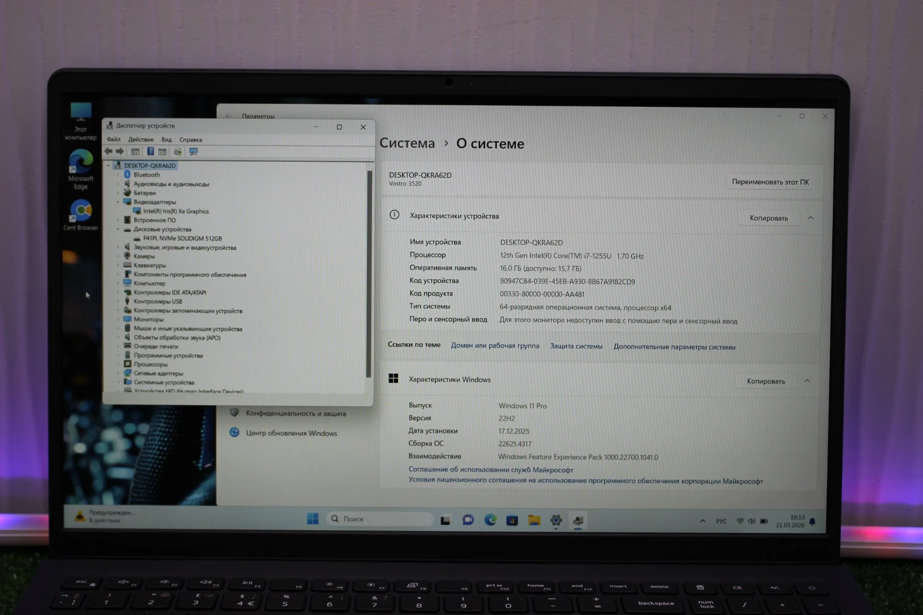Open 'Домен или рабочая группа' link
The image size is (923, 615).
point(495,345)
